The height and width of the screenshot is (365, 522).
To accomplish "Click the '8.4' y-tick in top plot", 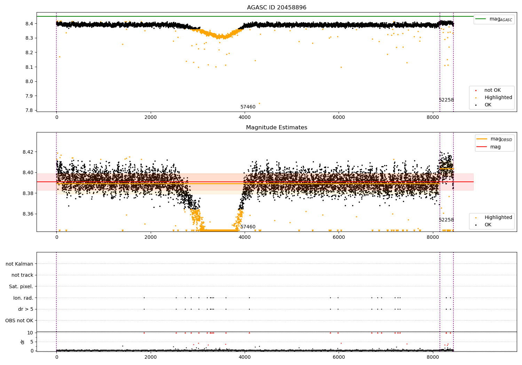I will [29, 24].
